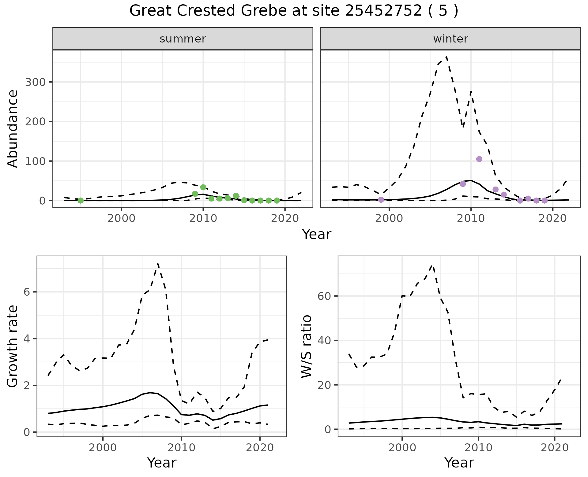Click the 2010 tick under summer panel

pyautogui.click(x=203, y=218)
